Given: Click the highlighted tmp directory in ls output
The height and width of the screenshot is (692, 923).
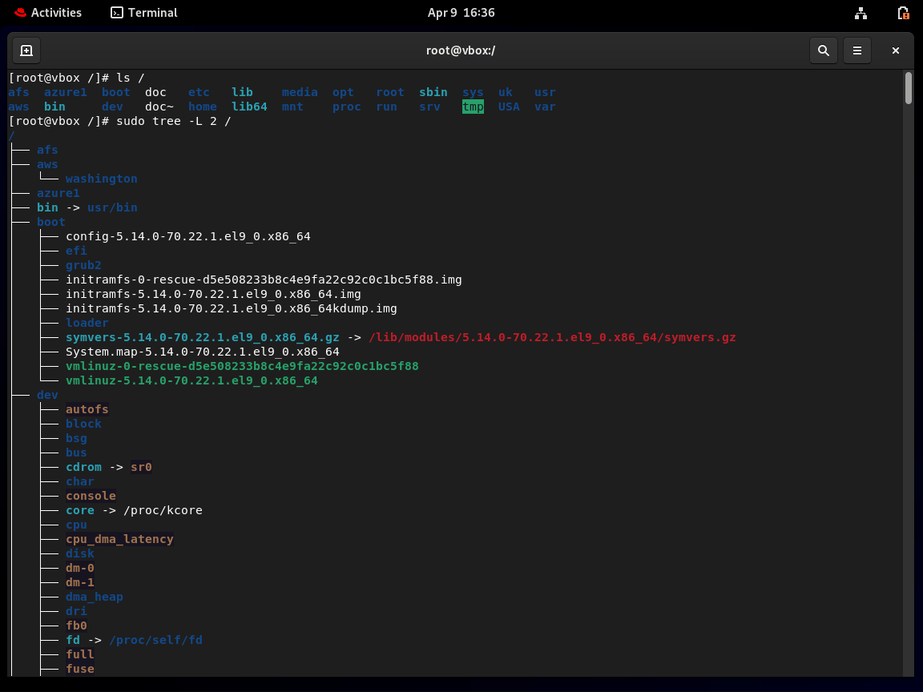Looking at the screenshot, I should [x=473, y=107].
